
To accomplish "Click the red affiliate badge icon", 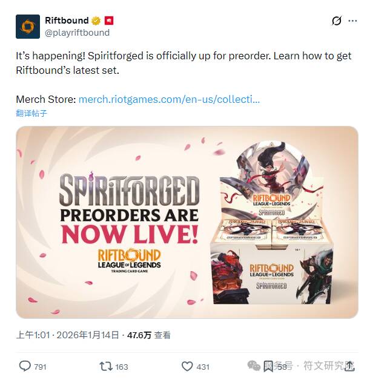I will [x=109, y=21].
